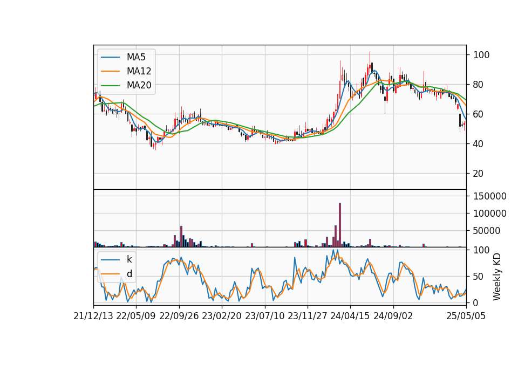Click the volume axis value 150000
The image size is (518, 372).
(490, 196)
